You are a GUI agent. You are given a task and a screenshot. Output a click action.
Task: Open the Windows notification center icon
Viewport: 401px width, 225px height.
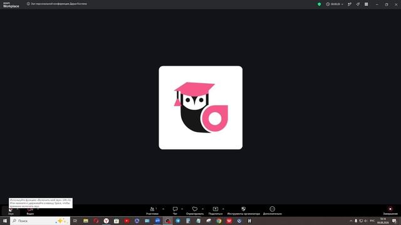[394, 221]
